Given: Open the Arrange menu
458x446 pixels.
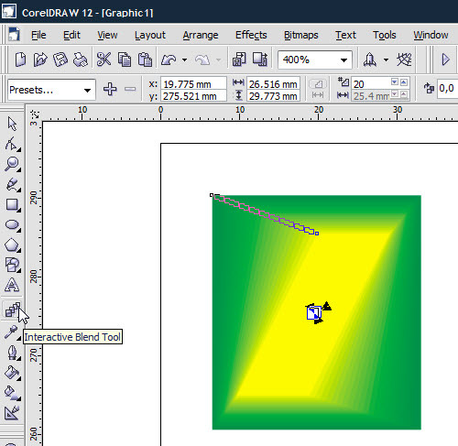Looking at the screenshot, I should tap(201, 35).
